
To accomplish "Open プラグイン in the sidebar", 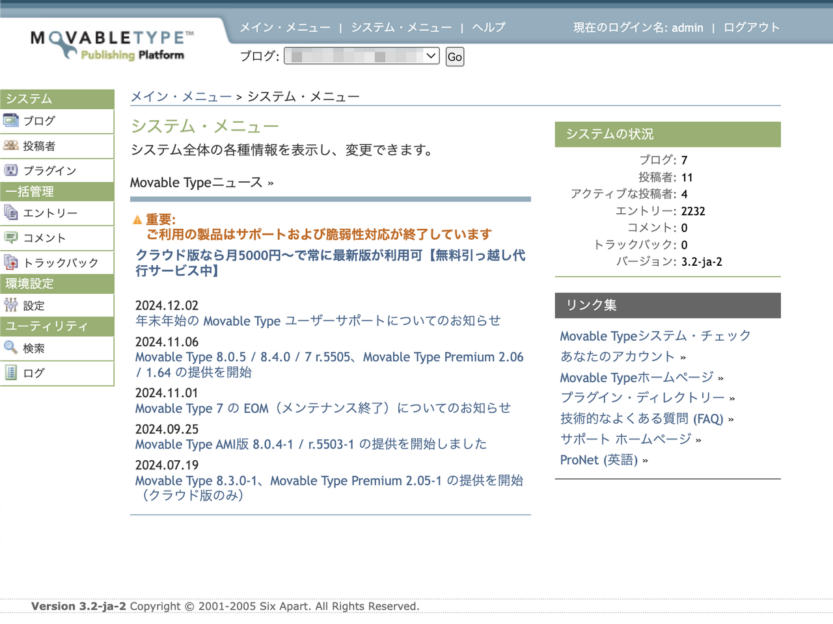I will [49, 171].
